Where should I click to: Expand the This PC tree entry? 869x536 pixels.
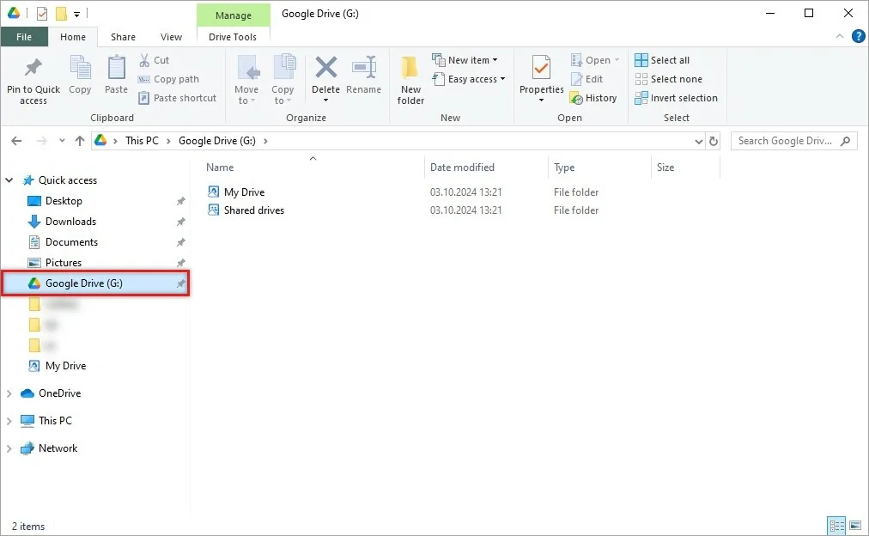[9, 420]
